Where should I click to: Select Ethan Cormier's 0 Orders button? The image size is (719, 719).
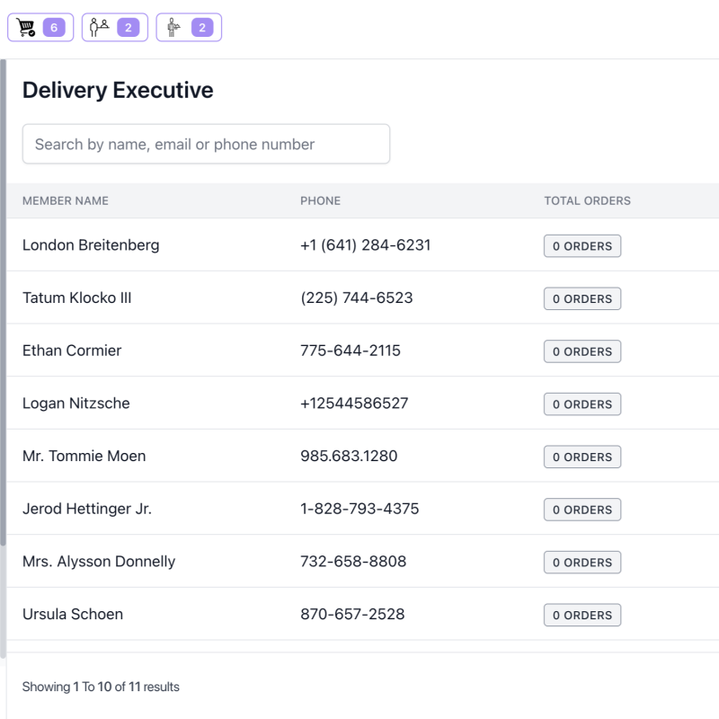tap(581, 351)
